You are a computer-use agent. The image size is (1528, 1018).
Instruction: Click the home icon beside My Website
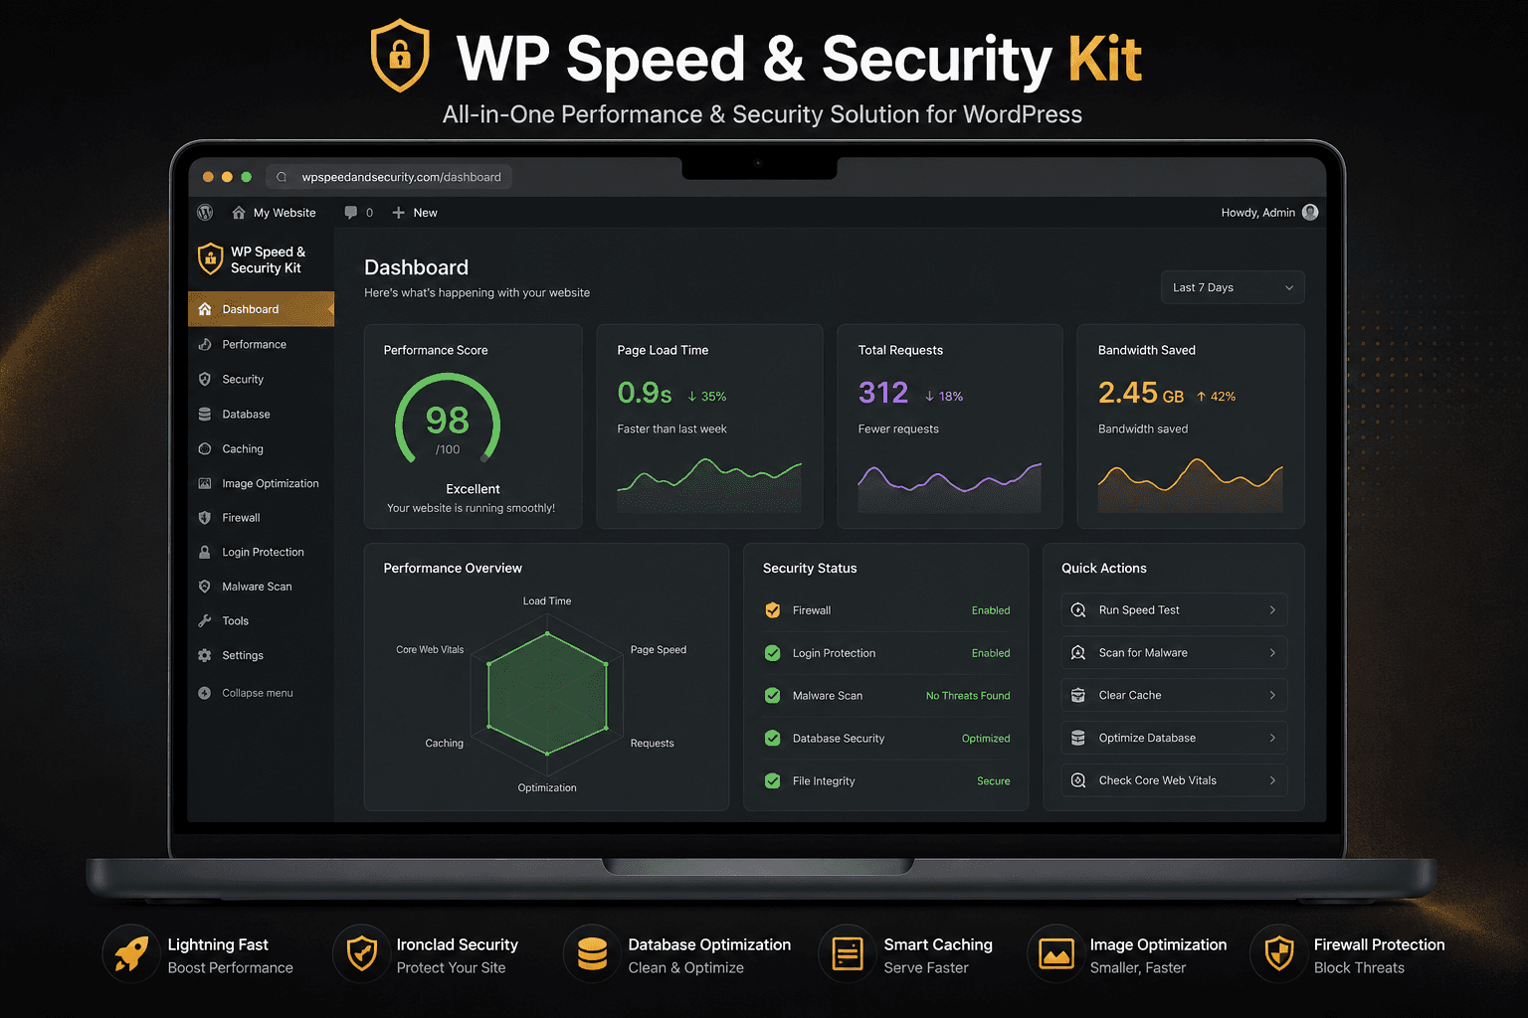coord(239,213)
